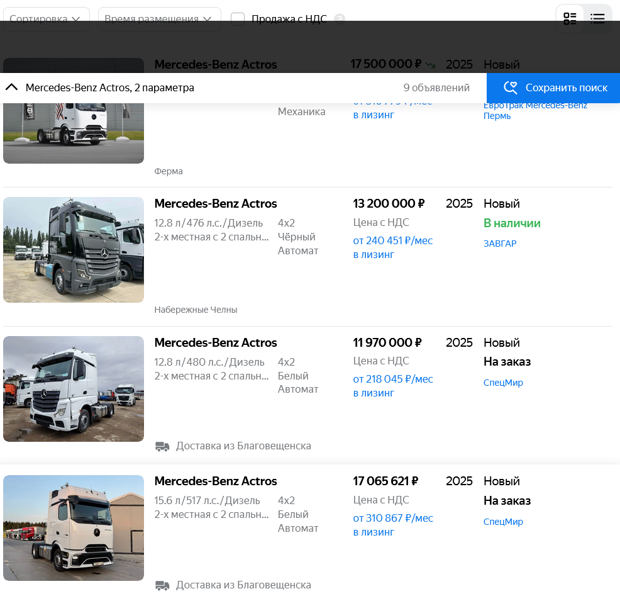
Task: Open photo of white Actros priced 17 065 621 ₽
Action: coord(74,527)
